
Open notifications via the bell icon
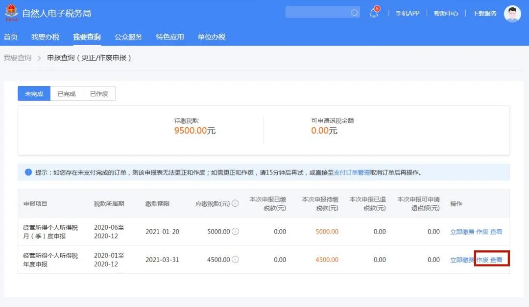coord(374,13)
